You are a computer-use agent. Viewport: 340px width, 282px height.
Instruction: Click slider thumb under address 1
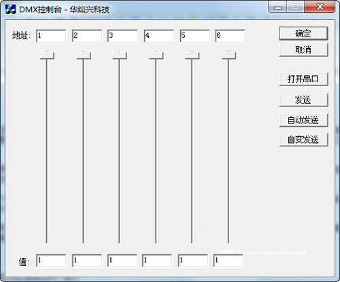[47, 56]
